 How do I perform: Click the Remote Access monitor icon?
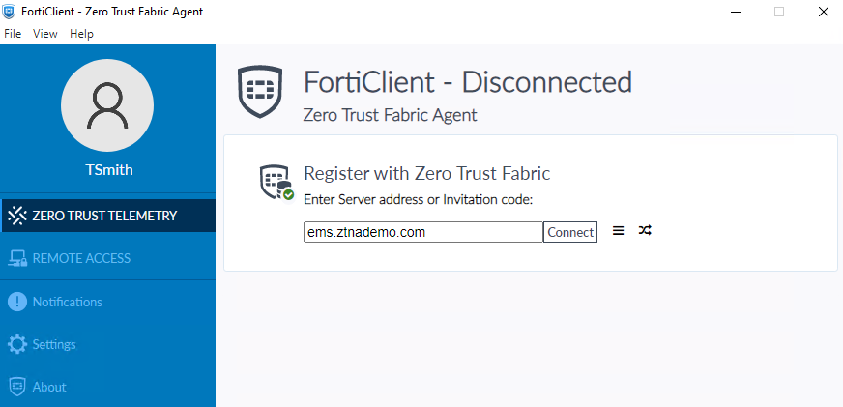click(16, 258)
